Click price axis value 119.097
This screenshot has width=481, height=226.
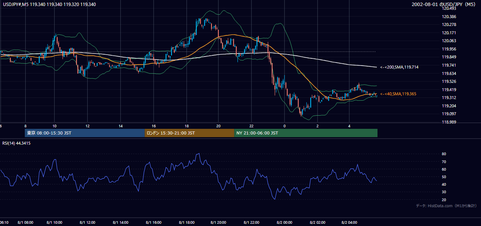pos(450,114)
